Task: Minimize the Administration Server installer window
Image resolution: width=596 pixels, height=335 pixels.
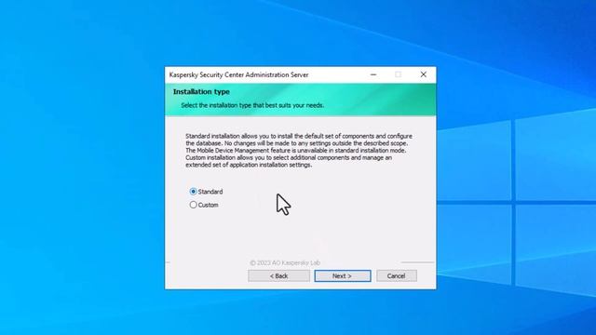Action: point(373,74)
